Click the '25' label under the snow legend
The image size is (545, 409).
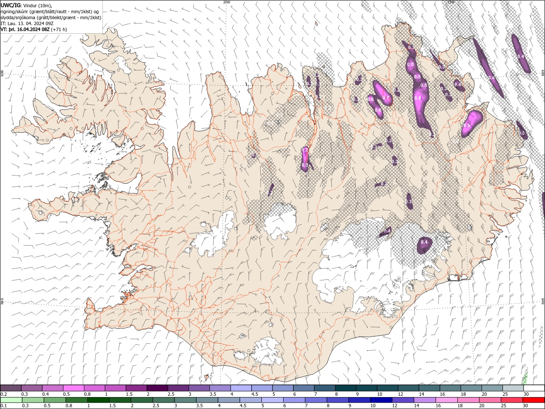(505, 394)
